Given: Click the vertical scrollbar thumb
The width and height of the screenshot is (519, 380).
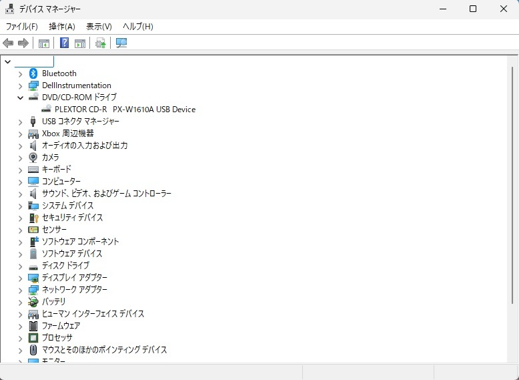Looking at the screenshot, I should (x=513, y=186).
